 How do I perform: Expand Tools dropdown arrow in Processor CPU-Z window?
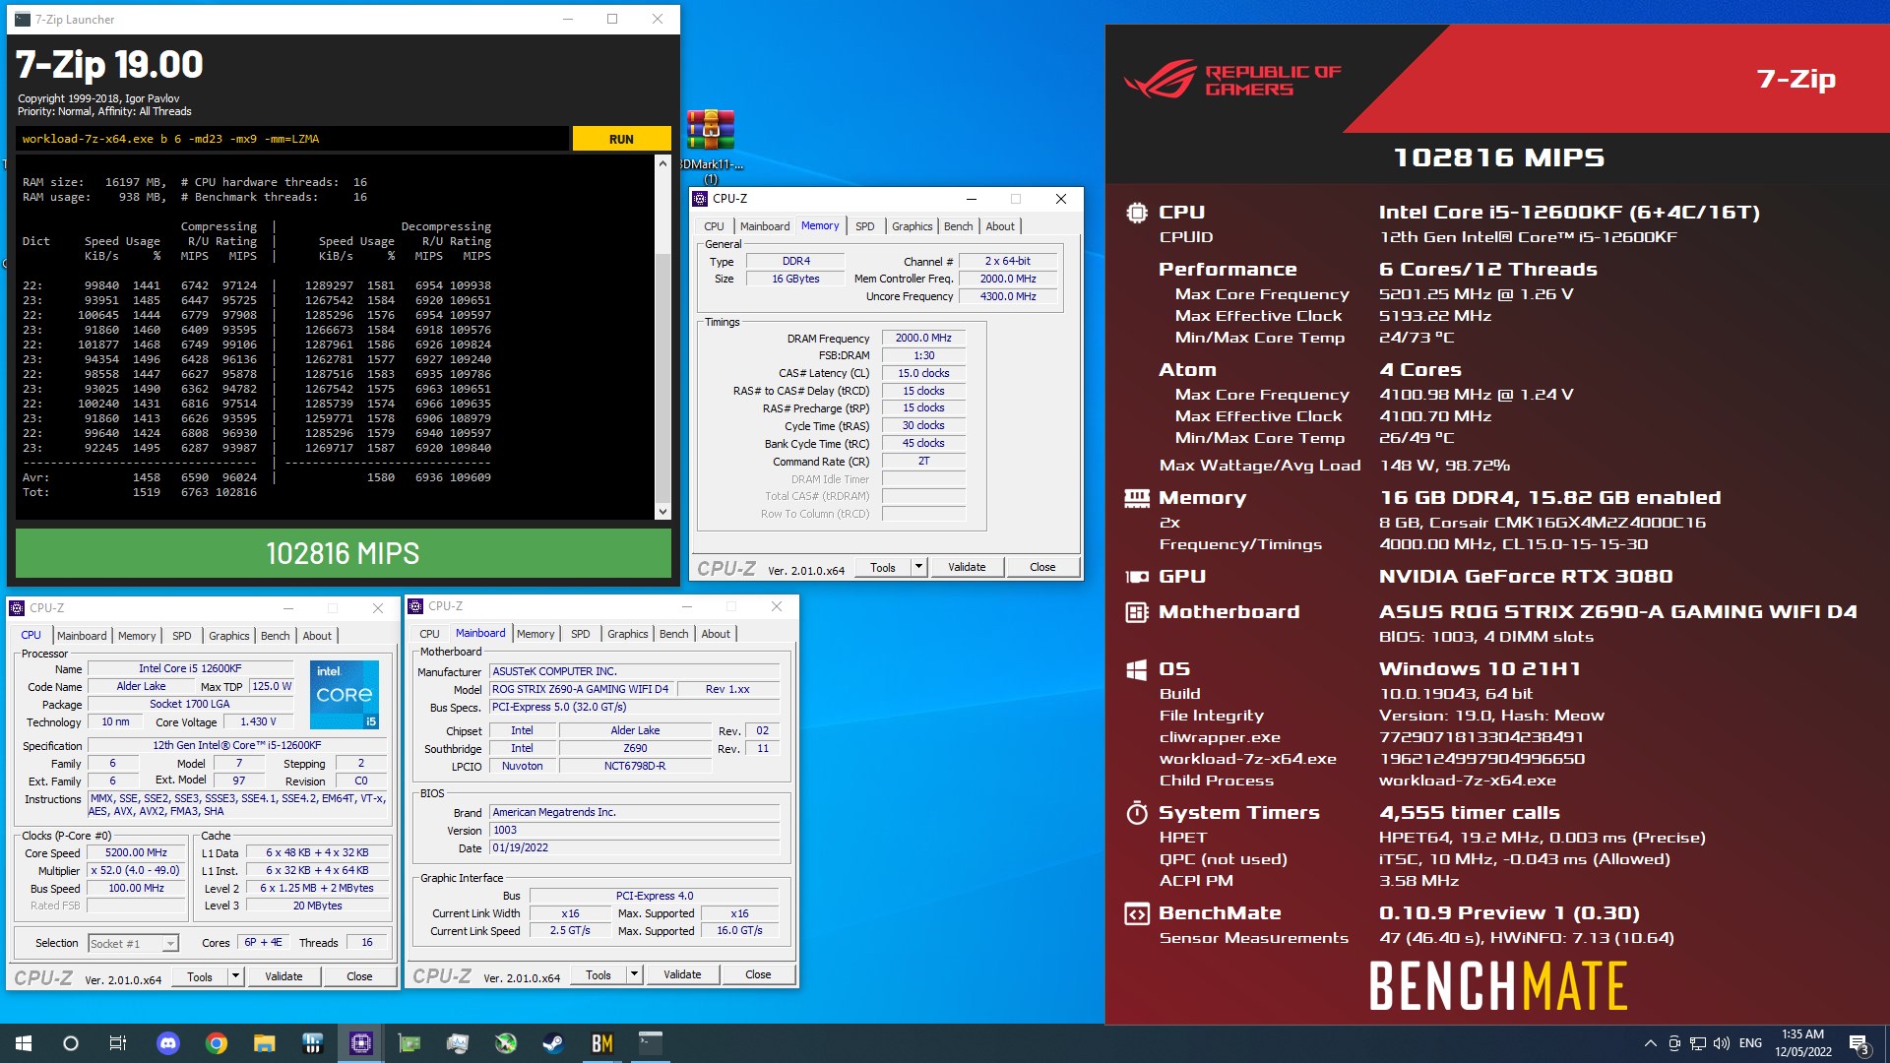(235, 976)
